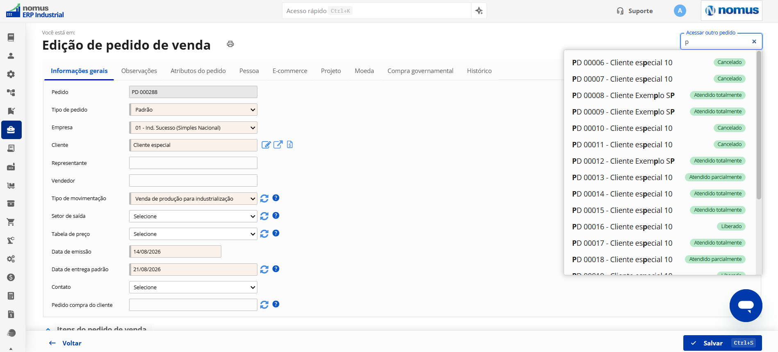The height and width of the screenshot is (352, 778).
Task: Open user avatar A menu
Action: pos(680,11)
